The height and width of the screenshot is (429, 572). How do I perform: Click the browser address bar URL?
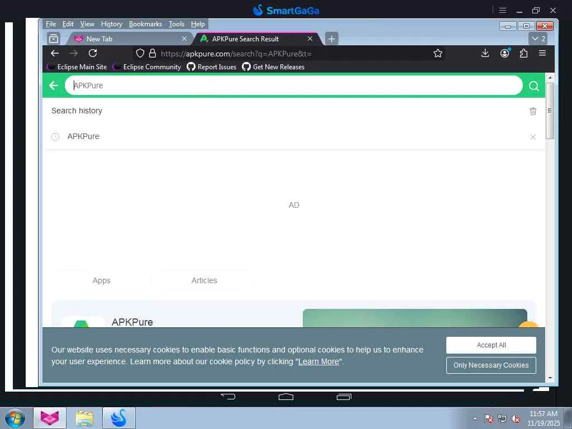[236, 54]
